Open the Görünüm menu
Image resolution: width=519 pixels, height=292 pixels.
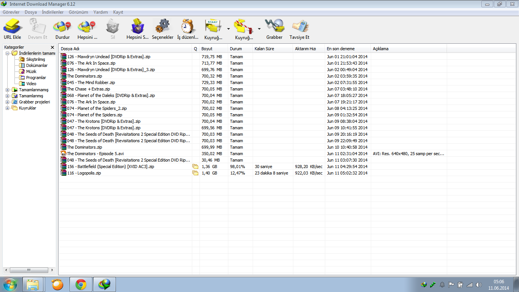[x=78, y=12]
